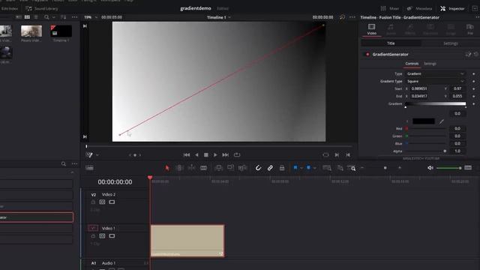Switch to the Video tab in Inspector

click(x=372, y=29)
